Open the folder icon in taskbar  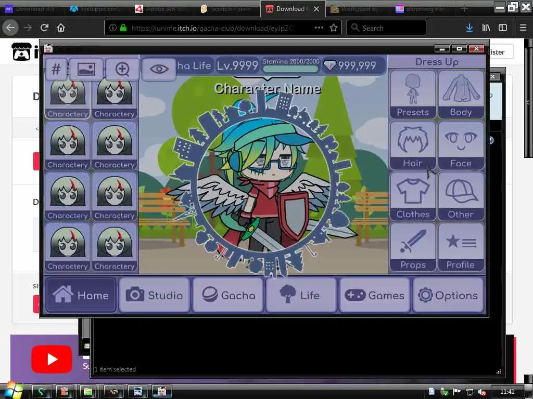point(88,392)
